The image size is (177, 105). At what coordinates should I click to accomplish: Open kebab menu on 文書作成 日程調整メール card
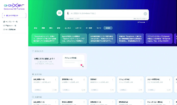coord(112,102)
